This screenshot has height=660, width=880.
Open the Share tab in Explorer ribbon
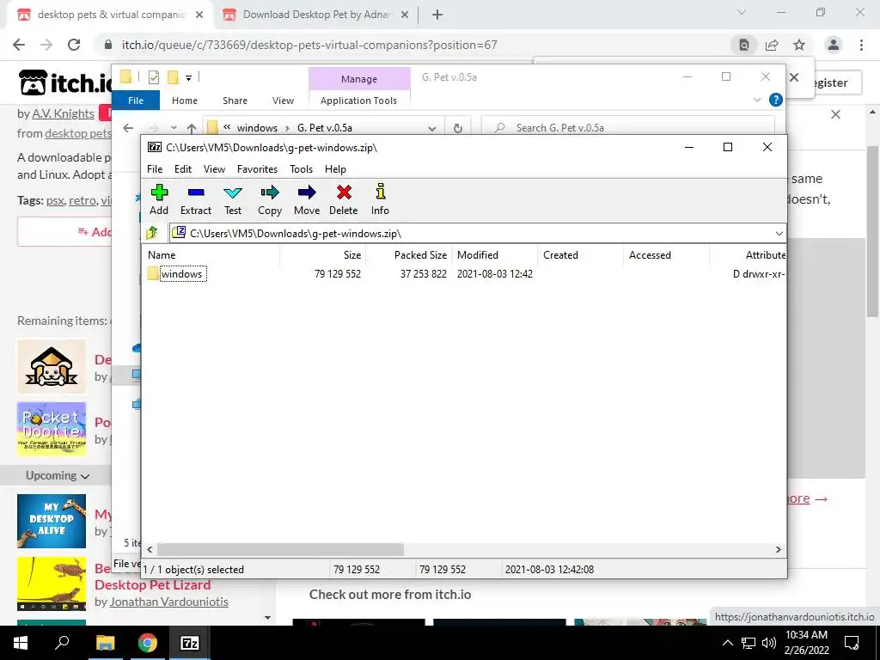click(x=235, y=101)
